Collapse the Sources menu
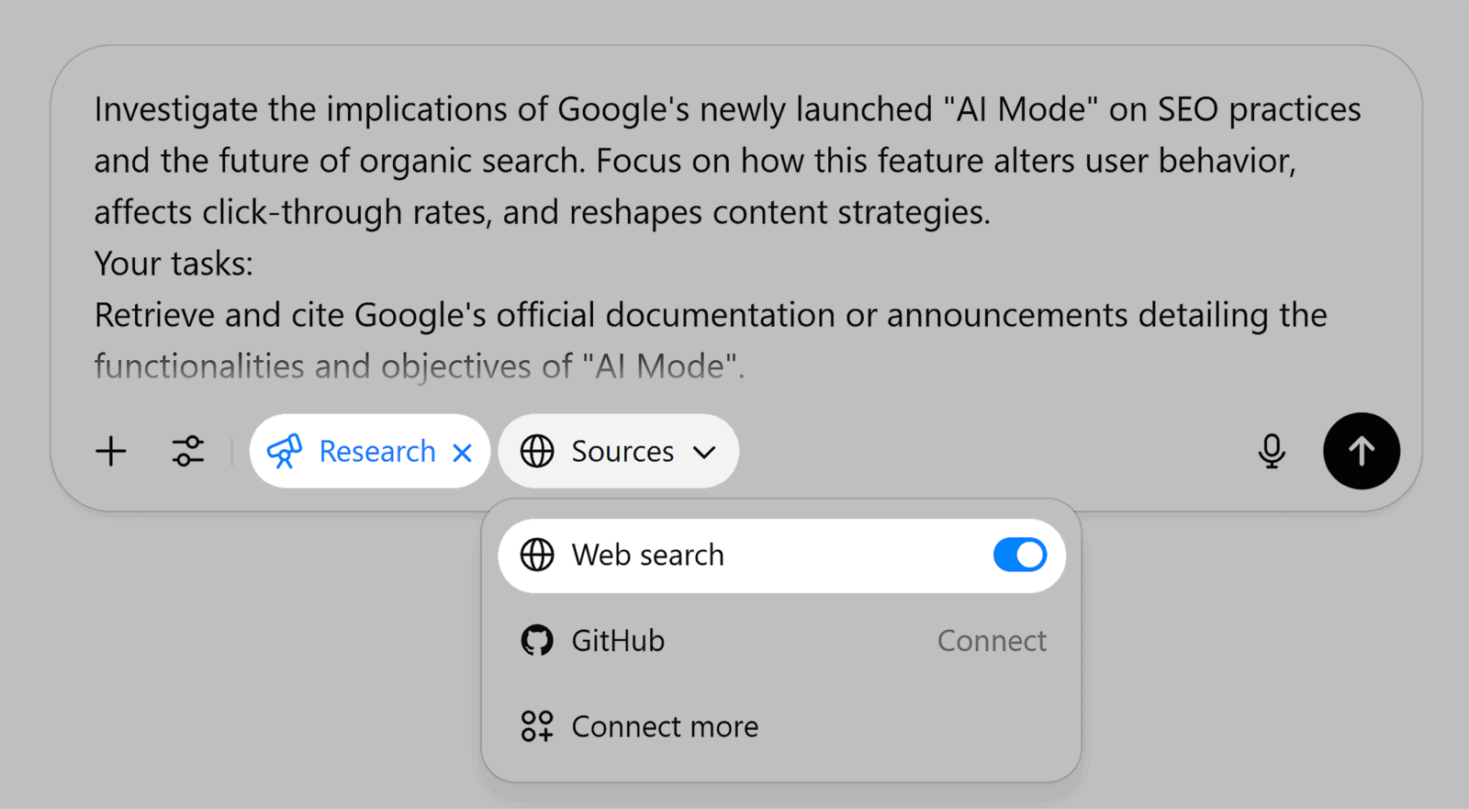Image resolution: width=1469 pixels, height=809 pixels. (617, 451)
